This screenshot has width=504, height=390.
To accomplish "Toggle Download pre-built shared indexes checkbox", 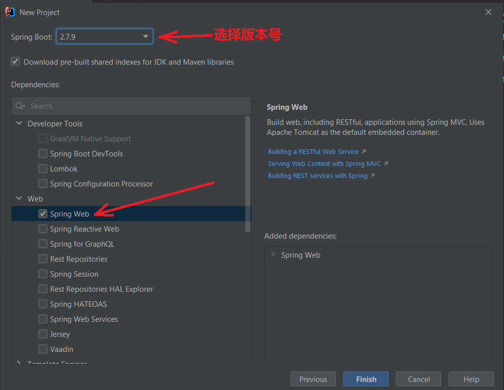I will (16, 61).
